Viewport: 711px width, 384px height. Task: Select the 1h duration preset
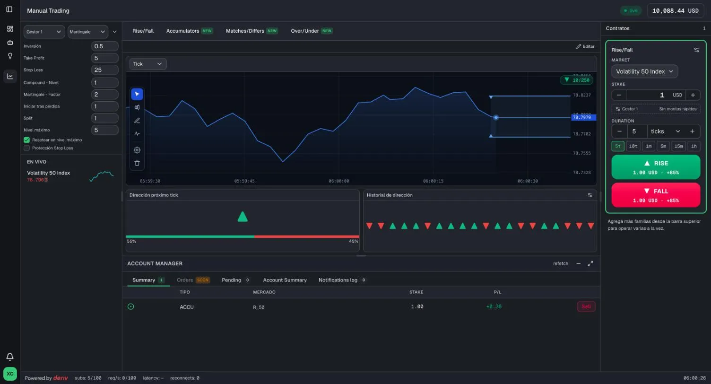coord(694,146)
